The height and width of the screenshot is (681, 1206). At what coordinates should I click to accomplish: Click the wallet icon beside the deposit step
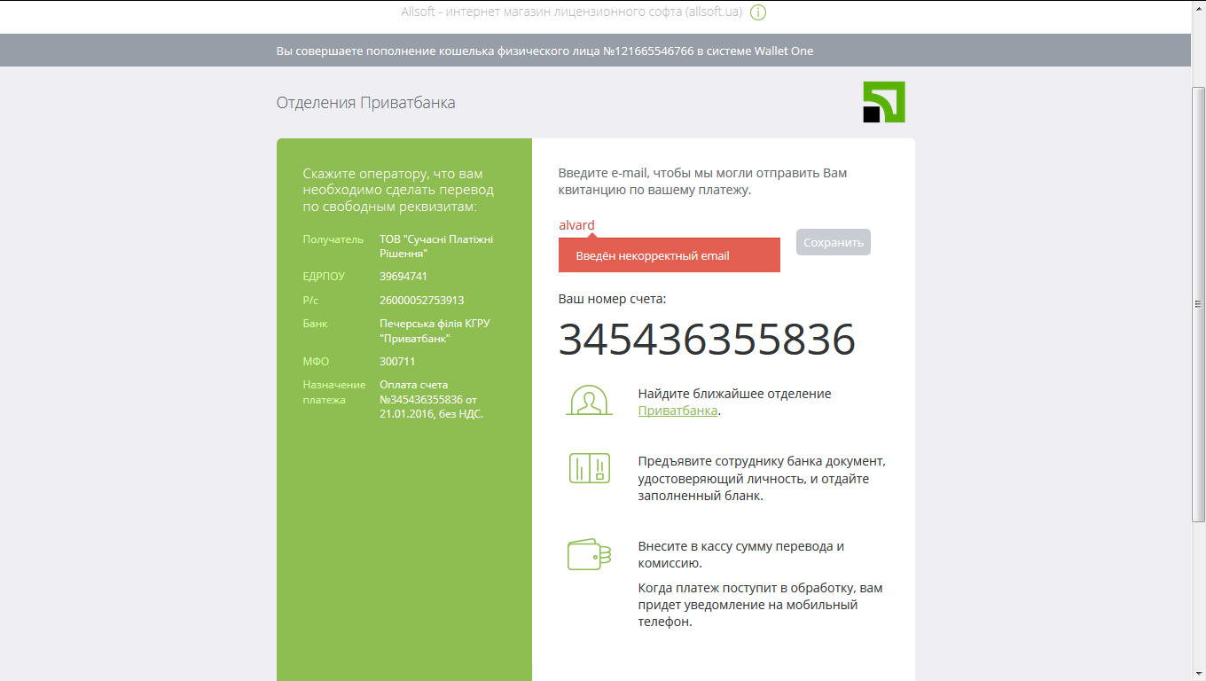click(x=589, y=555)
